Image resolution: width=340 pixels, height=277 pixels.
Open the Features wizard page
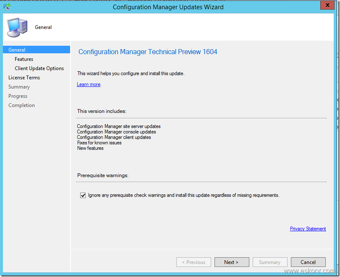[24, 59]
